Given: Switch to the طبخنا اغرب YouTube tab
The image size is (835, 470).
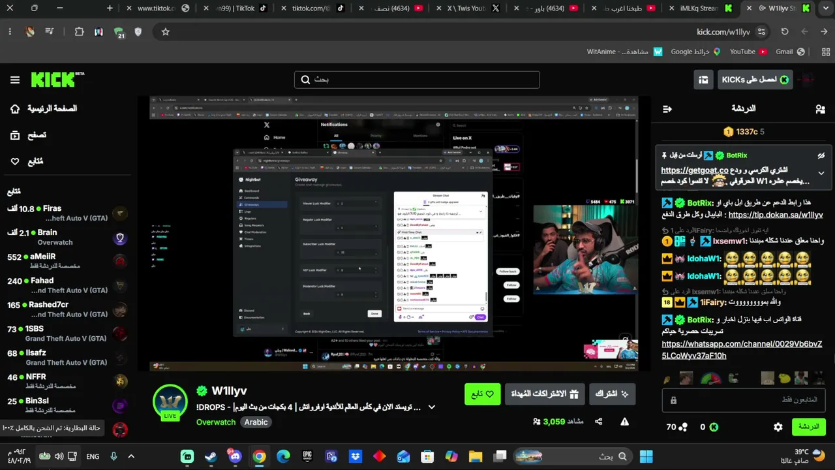Looking at the screenshot, I should pyautogui.click(x=623, y=8).
